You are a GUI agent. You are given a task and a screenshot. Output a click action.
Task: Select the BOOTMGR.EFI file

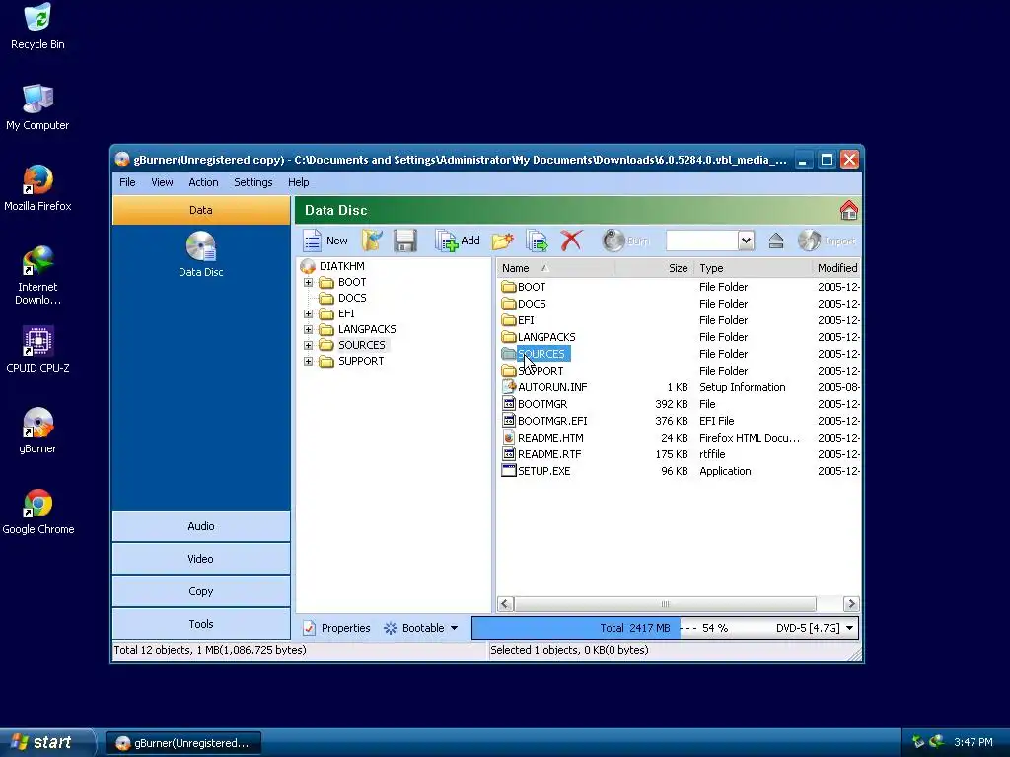(552, 420)
